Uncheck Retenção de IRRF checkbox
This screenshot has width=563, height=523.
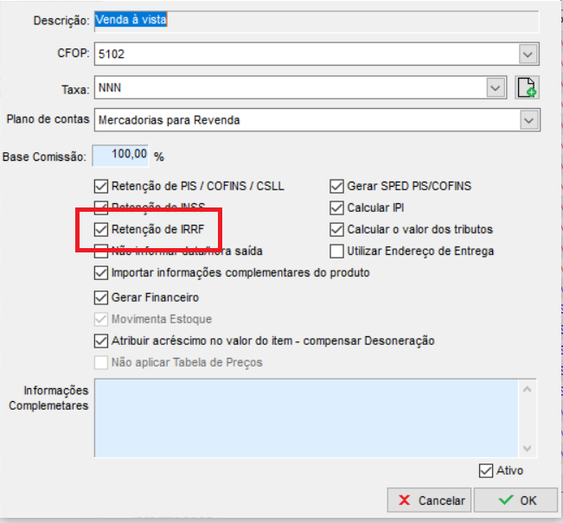100,229
